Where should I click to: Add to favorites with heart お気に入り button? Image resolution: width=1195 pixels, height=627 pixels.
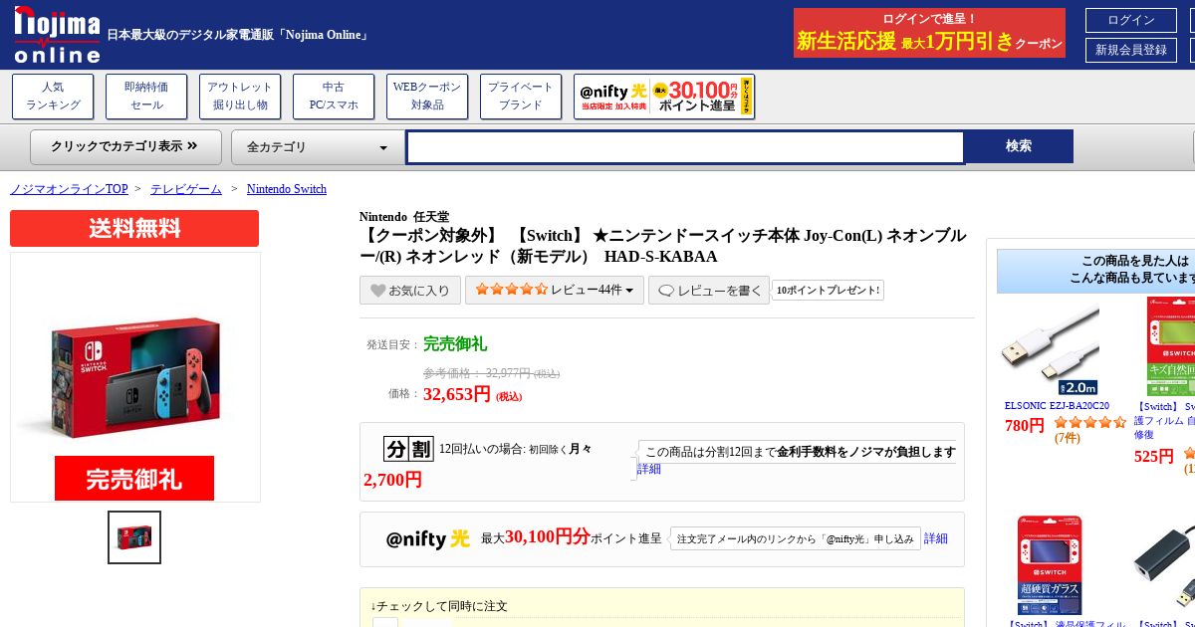coord(410,291)
